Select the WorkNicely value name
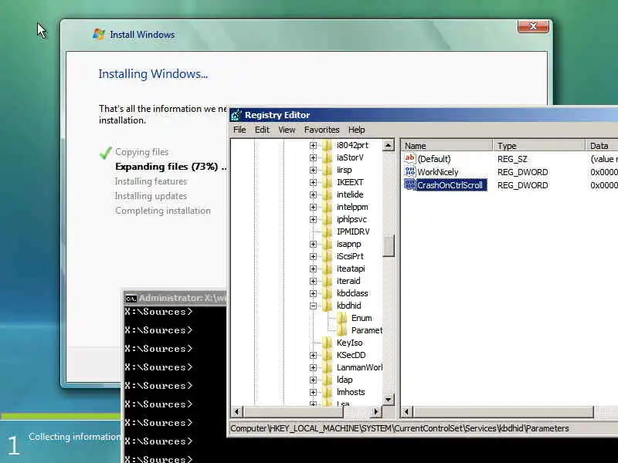This screenshot has height=463, width=618. point(438,172)
